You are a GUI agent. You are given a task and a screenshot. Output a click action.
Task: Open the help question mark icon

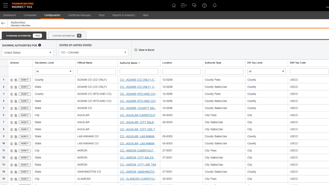(204, 5)
